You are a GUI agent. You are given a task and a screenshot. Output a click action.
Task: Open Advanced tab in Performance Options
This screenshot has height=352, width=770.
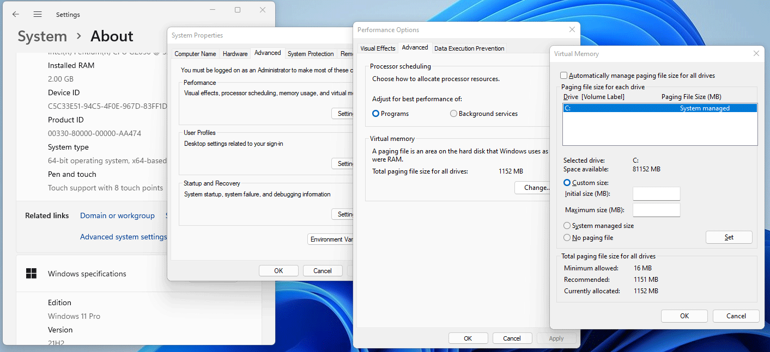pyautogui.click(x=415, y=47)
